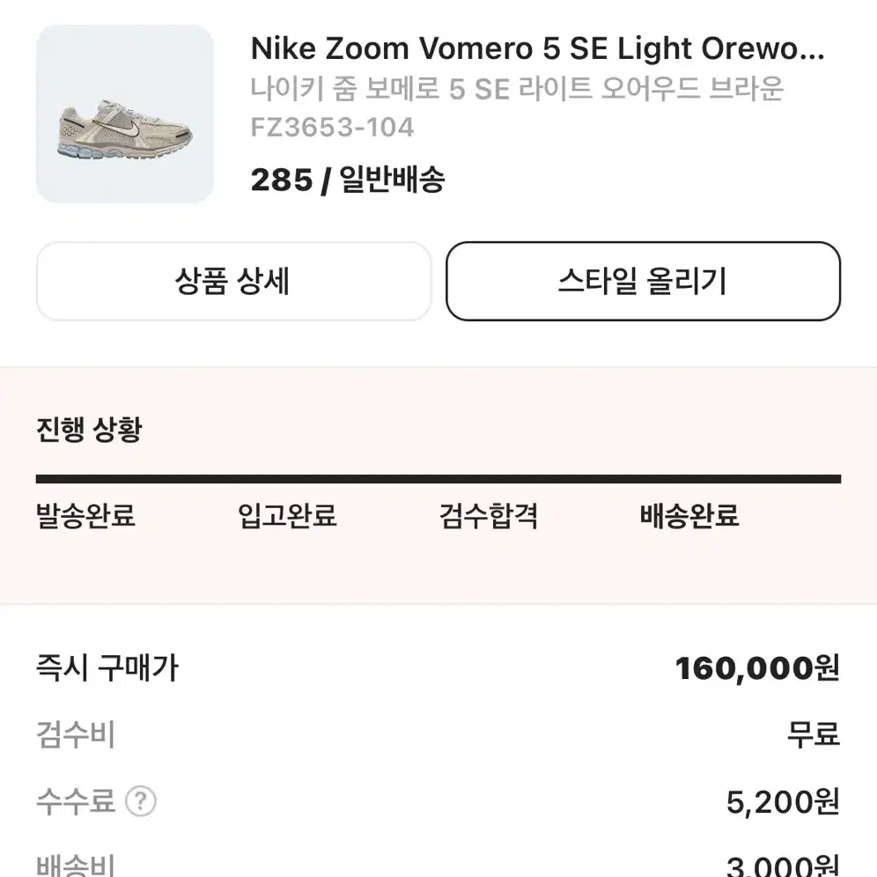Click the 3,000원 shipping cost
This screenshot has width=877, height=877.
pos(783,866)
